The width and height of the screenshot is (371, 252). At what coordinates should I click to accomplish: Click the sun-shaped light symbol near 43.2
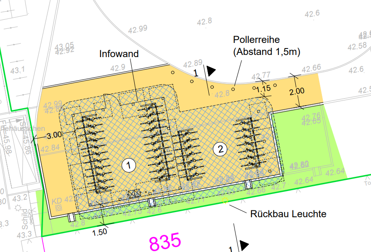tap(18, 208)
